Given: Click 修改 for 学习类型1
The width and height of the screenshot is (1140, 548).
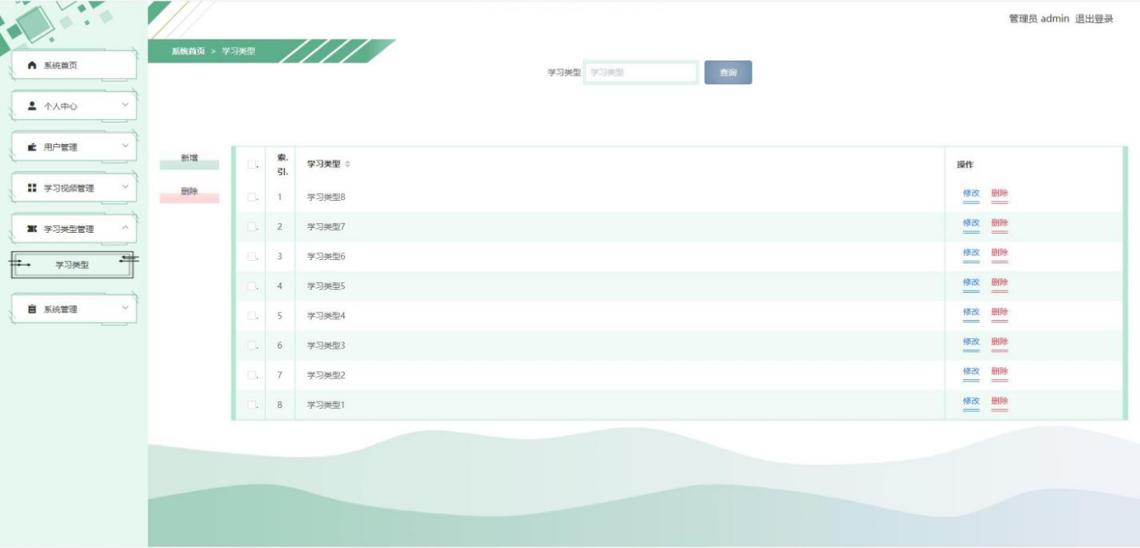Looking at the screenshot, I should tap(971, 402).
